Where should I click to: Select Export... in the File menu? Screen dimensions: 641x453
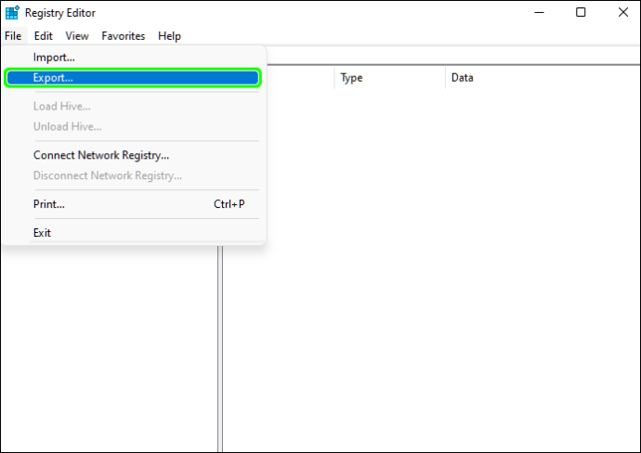tap(133, 78)
